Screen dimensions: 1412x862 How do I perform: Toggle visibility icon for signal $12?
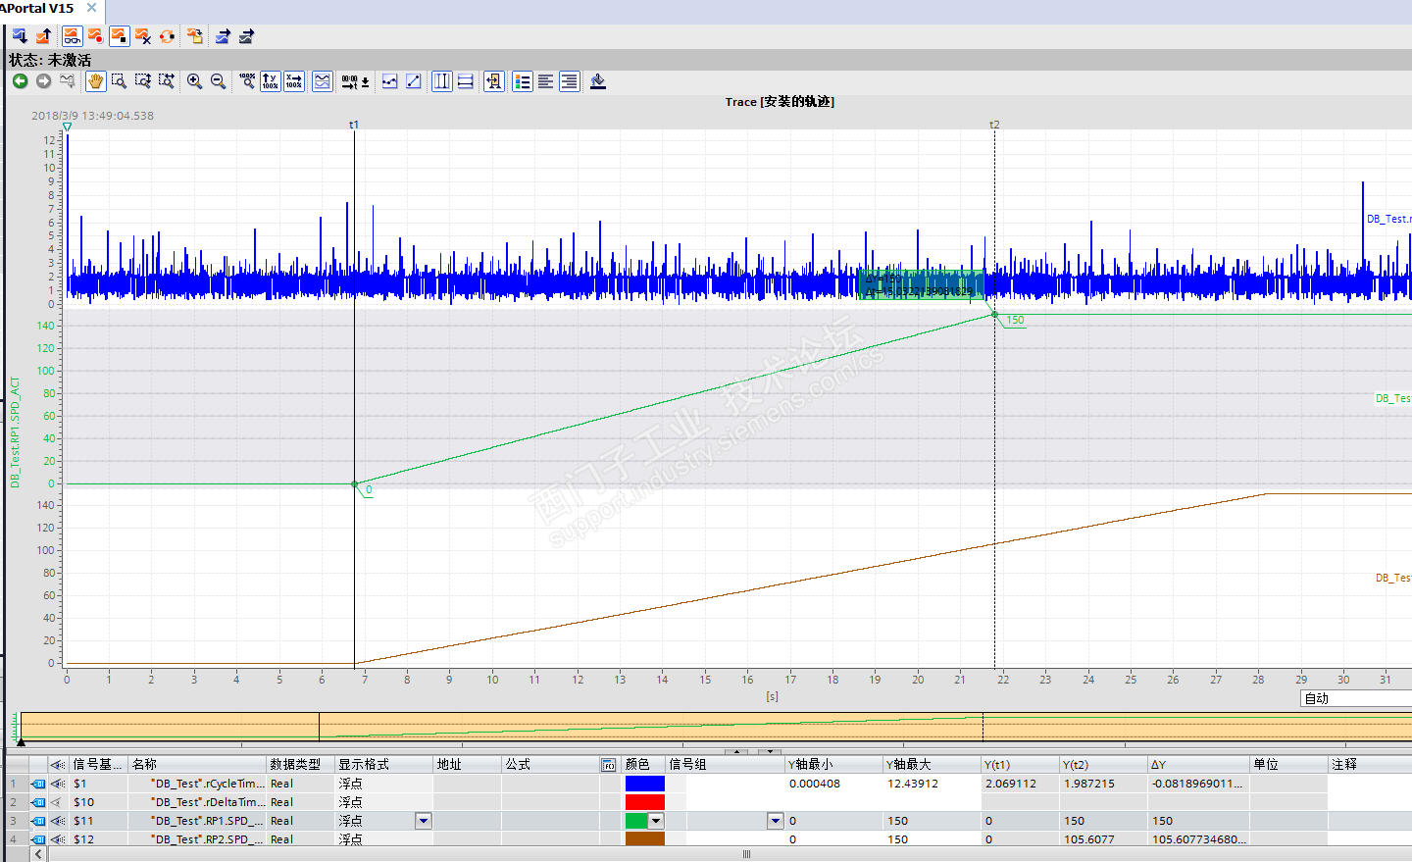tap(58, 839)
